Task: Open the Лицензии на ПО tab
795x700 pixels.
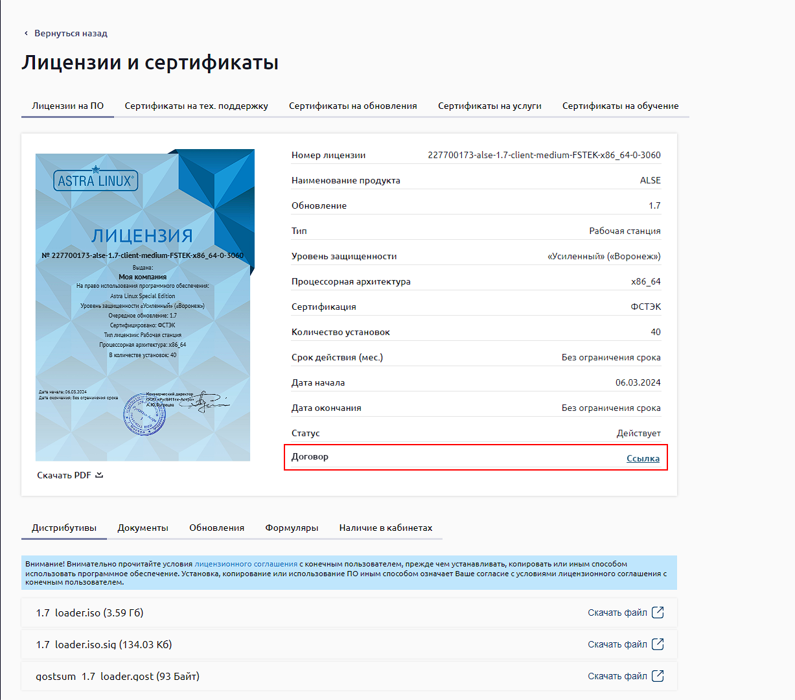Action: pyautogui.click(x=67, y=106)
